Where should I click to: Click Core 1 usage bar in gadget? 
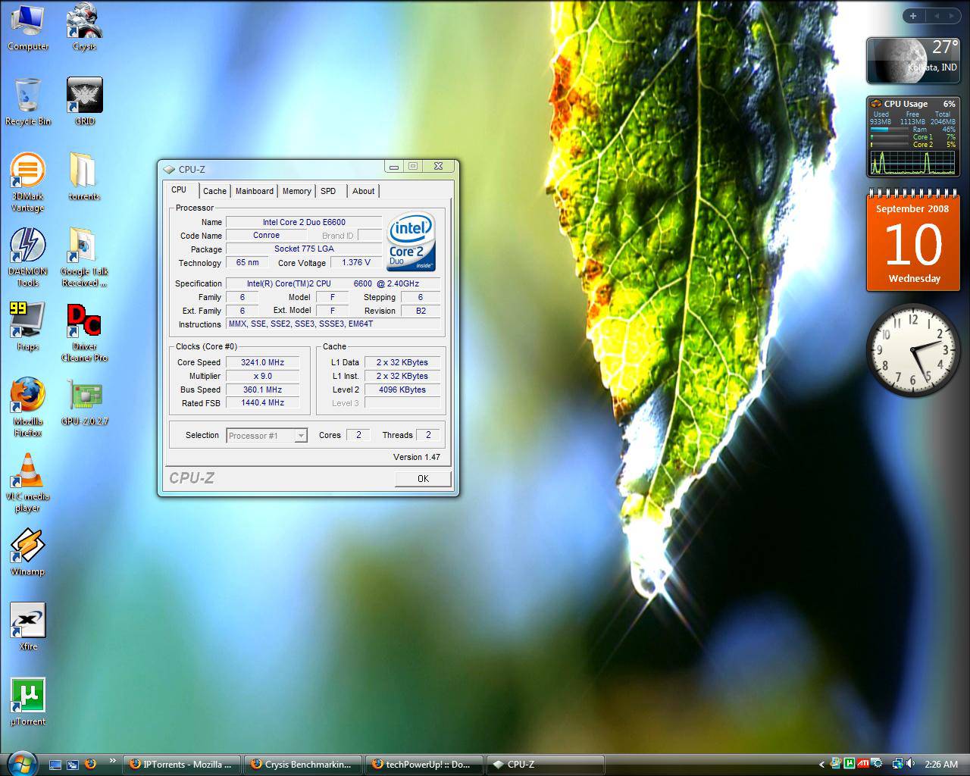click(890, 137)
